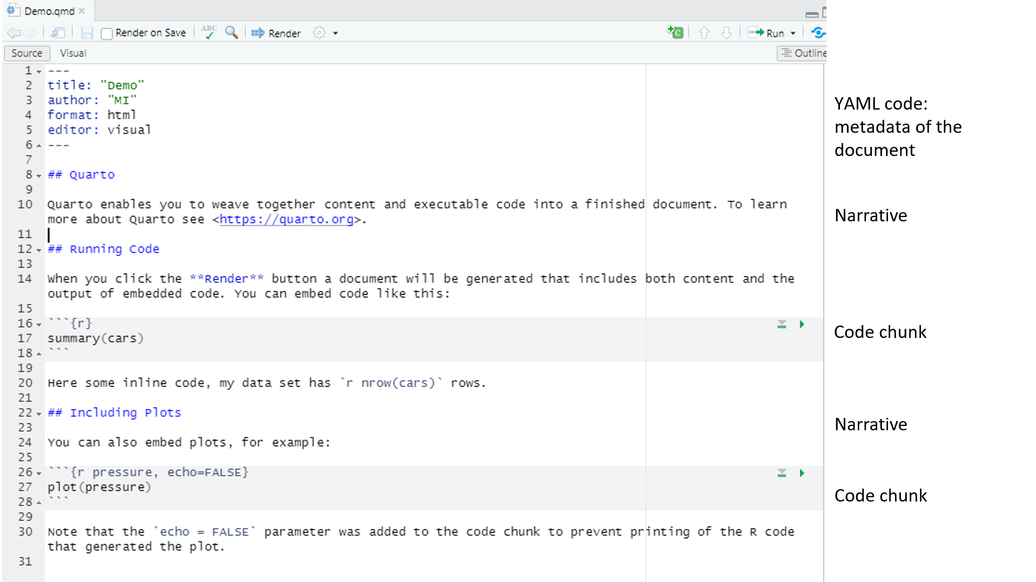
Task: Collapse the Including Plots section
Action: click(39, 414)
